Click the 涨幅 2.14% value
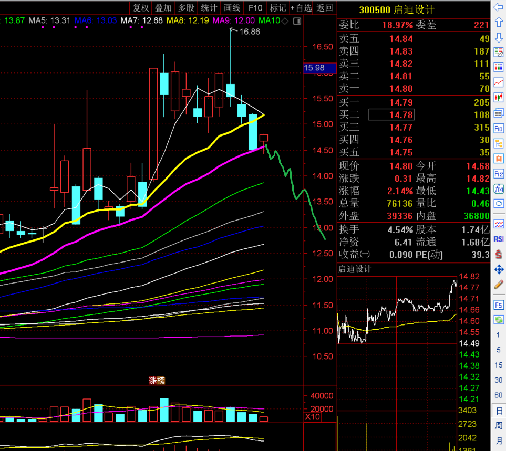The image size is (506, 451). click(x=400, y=191)
